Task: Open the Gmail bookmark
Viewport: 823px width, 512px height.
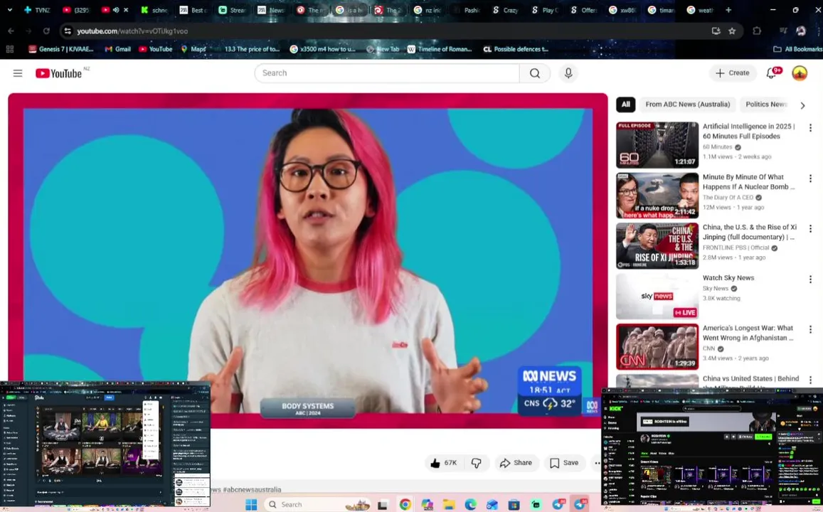Action: [x=117, y=49]
